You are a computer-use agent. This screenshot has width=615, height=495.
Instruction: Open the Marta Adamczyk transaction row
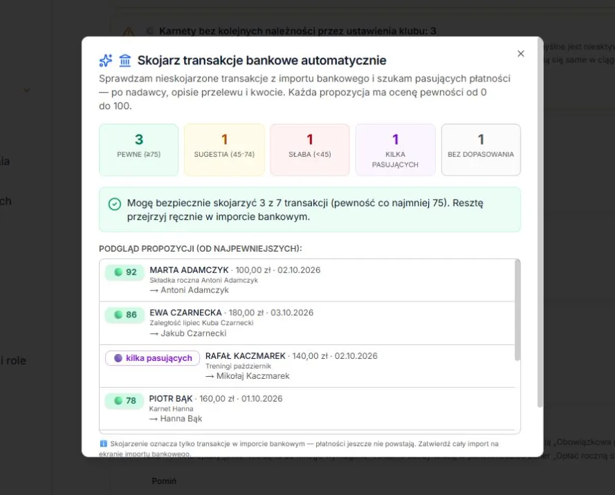pos(307,280)
